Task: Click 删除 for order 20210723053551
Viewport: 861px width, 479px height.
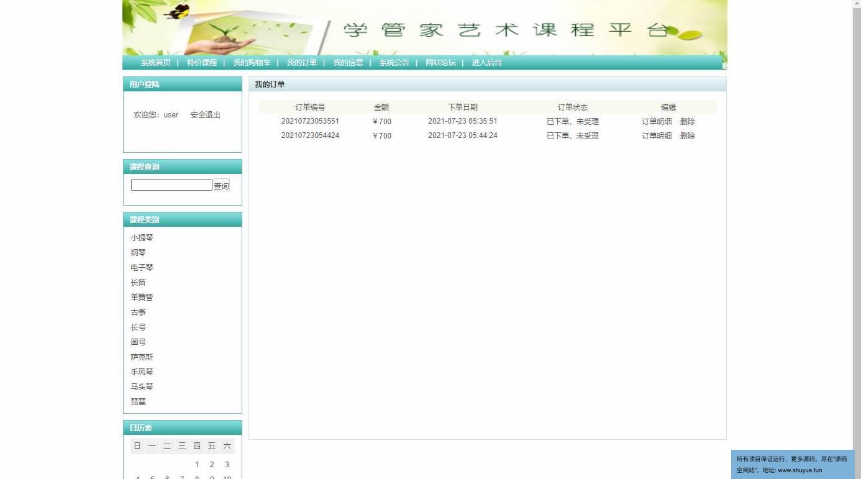Action: click(x=687, y=122)
